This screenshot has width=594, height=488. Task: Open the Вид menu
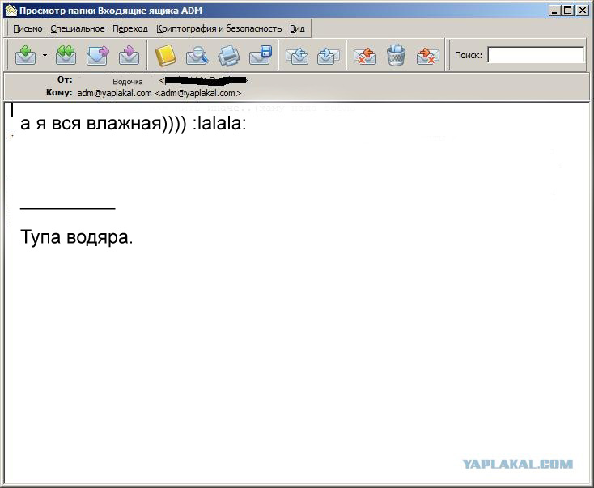click(x=297, y=29)
